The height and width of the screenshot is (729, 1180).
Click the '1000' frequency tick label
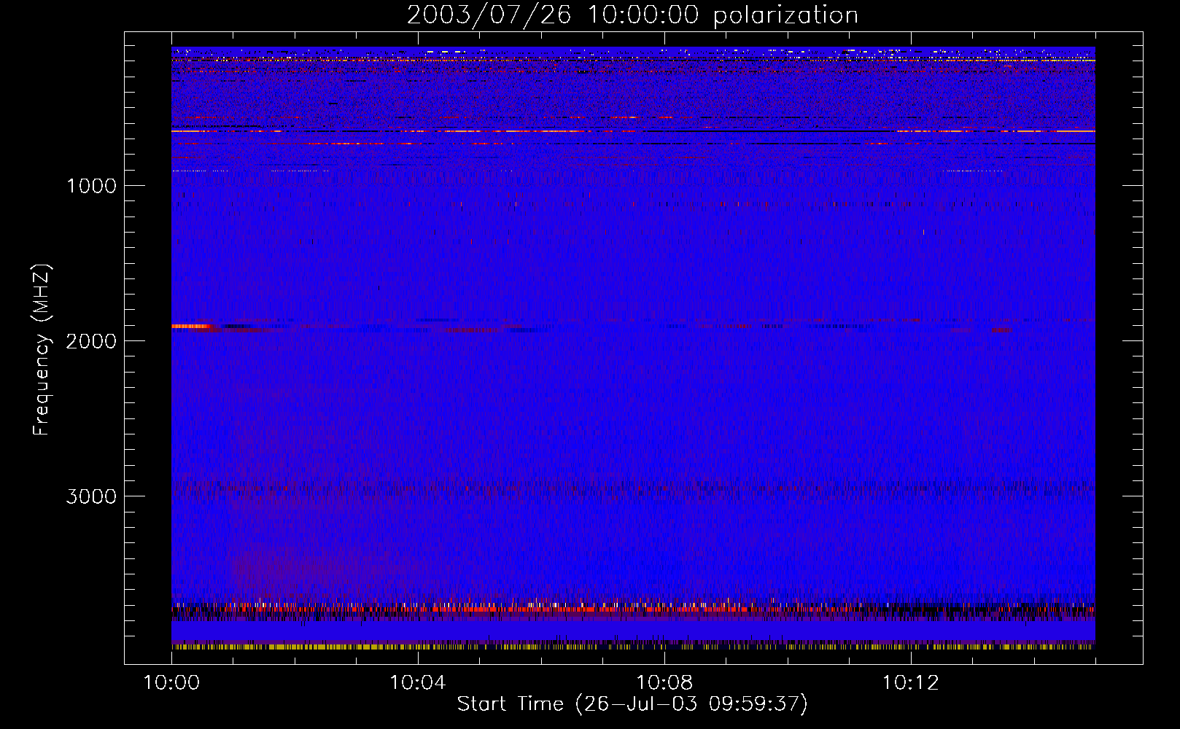pyautogui.click(x=91, y=186)
